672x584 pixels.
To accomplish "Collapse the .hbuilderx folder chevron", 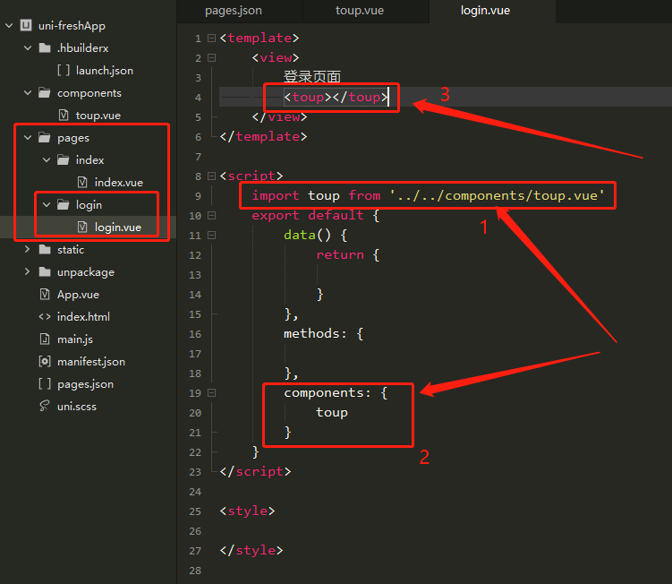I will [28, 48].
